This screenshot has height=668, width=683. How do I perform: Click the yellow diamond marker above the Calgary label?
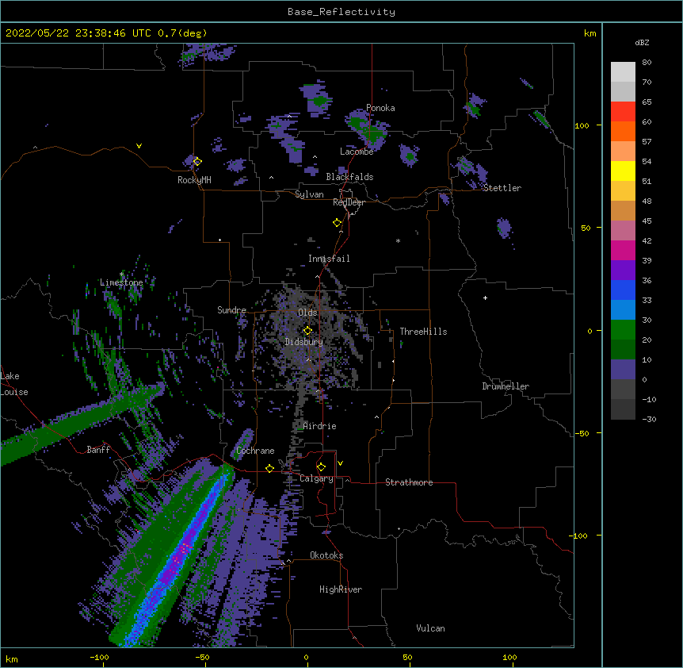pyautogui.click(x=321, y=467)
